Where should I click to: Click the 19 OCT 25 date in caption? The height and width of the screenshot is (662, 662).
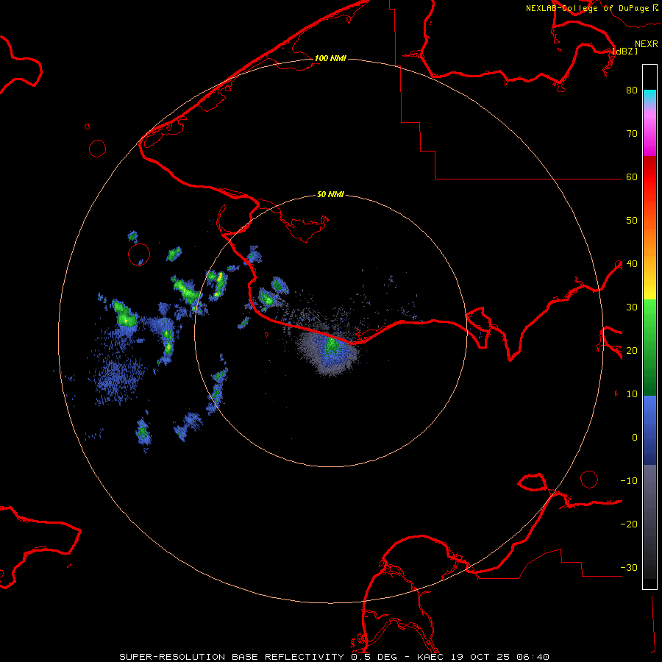(481, 657)
